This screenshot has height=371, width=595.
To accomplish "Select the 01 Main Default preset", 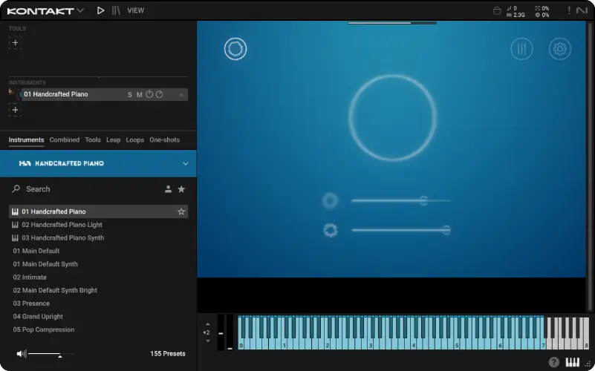I will click(98, 251).
